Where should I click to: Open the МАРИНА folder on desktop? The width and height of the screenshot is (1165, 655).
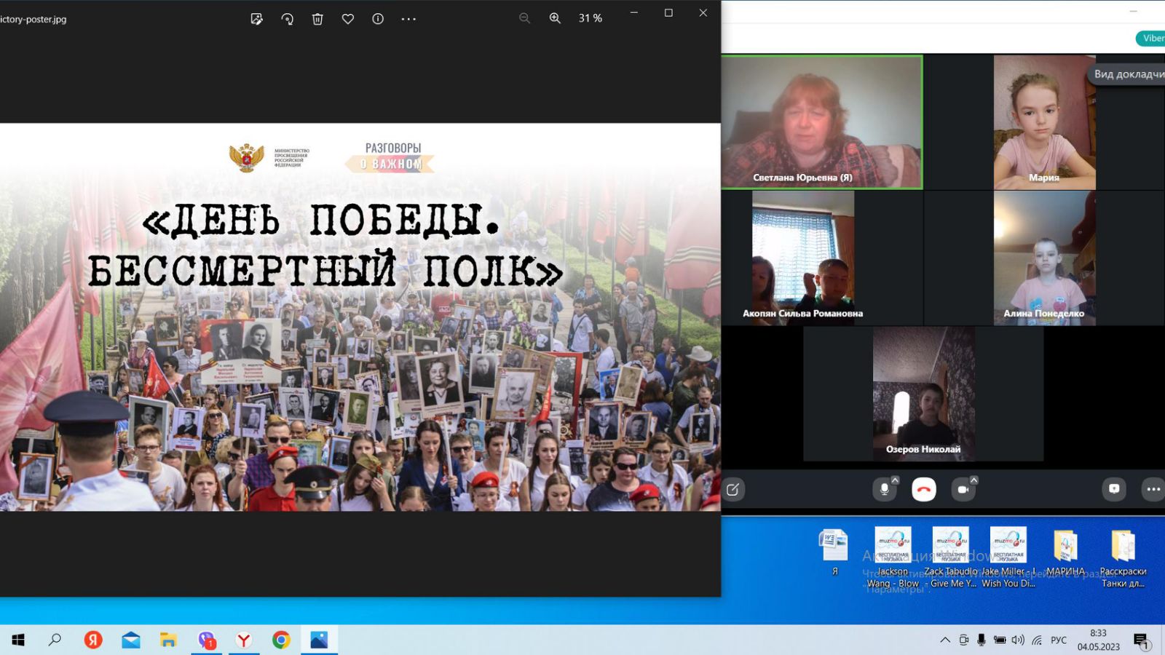click(x=1065, y=552)
